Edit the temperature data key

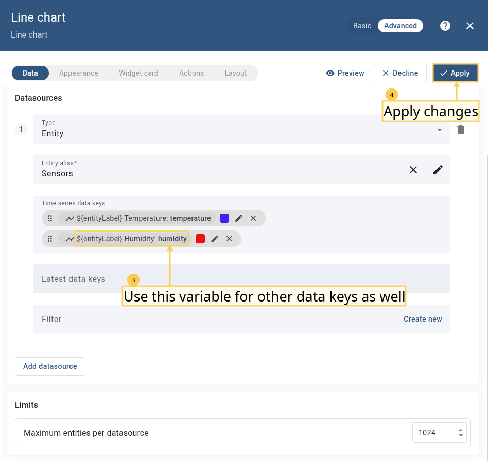239,218
